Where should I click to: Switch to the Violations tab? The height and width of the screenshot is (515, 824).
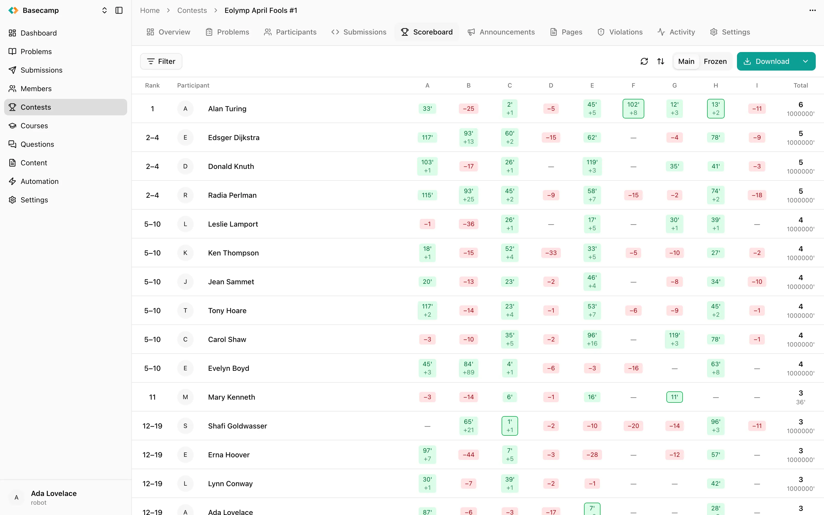620,32
